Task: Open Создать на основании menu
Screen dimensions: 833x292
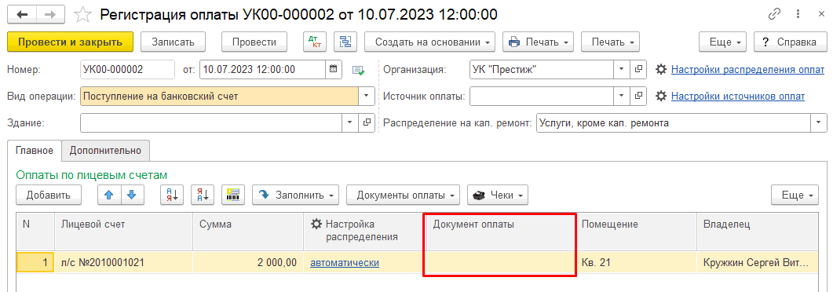Action: tap(429, 42)
